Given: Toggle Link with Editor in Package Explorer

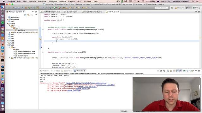Looking at the screenshot, I should pos(28,15).
